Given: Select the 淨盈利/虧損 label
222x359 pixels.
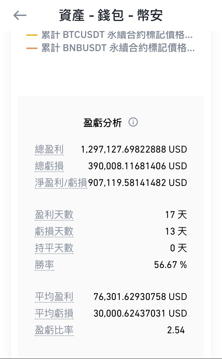Looking at the screenshot, I should coord(61,183).
